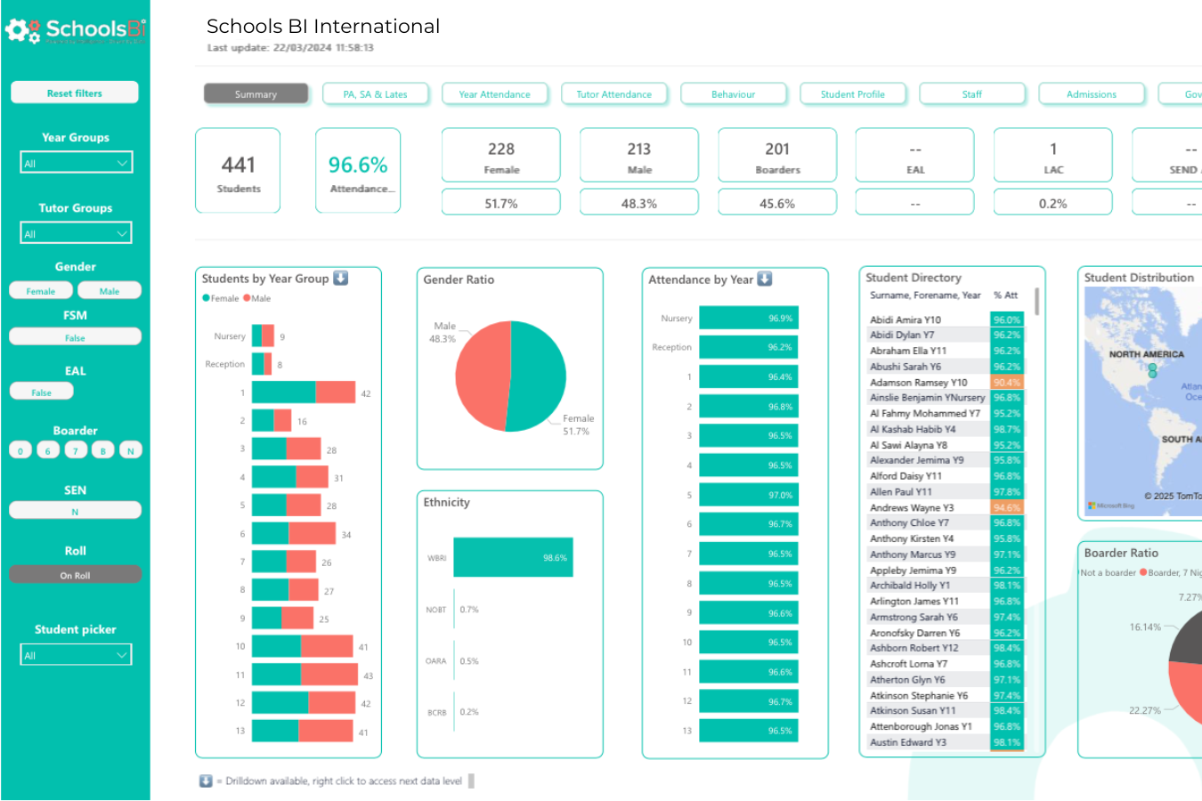Select Boarder filter value 7
This screenshot has height=801, width=1202.
coord(76,450)
